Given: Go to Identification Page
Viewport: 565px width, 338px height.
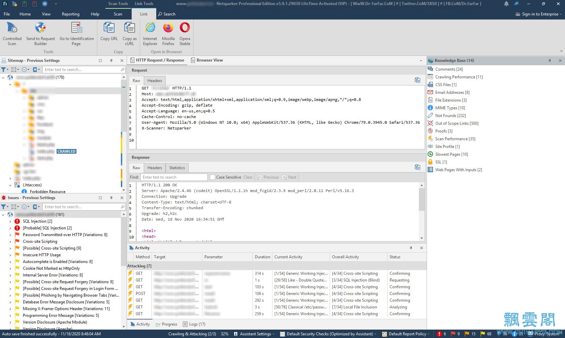Looking at the screenshot, I should click(x=77, y=34).
